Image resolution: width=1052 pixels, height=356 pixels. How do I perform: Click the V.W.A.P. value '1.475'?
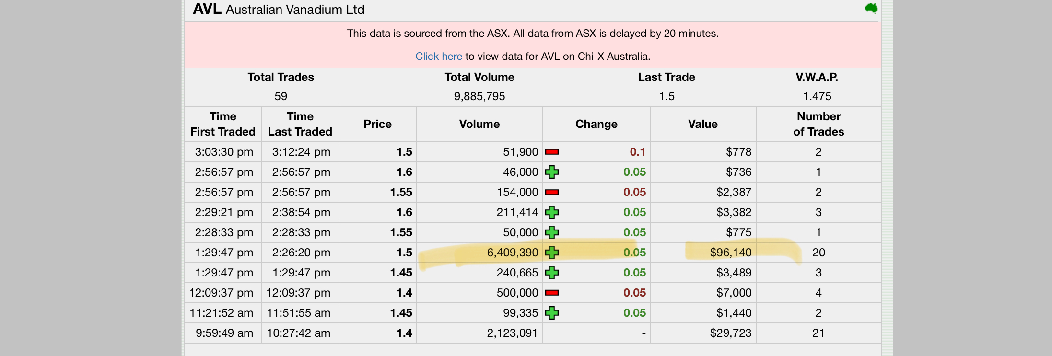pos(817,96)
